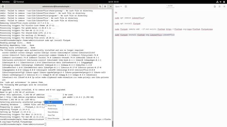The height and width of the screenshot is (127, 227).
Task: Enable the Show Menubar checkbox
Action: point(46,119)
